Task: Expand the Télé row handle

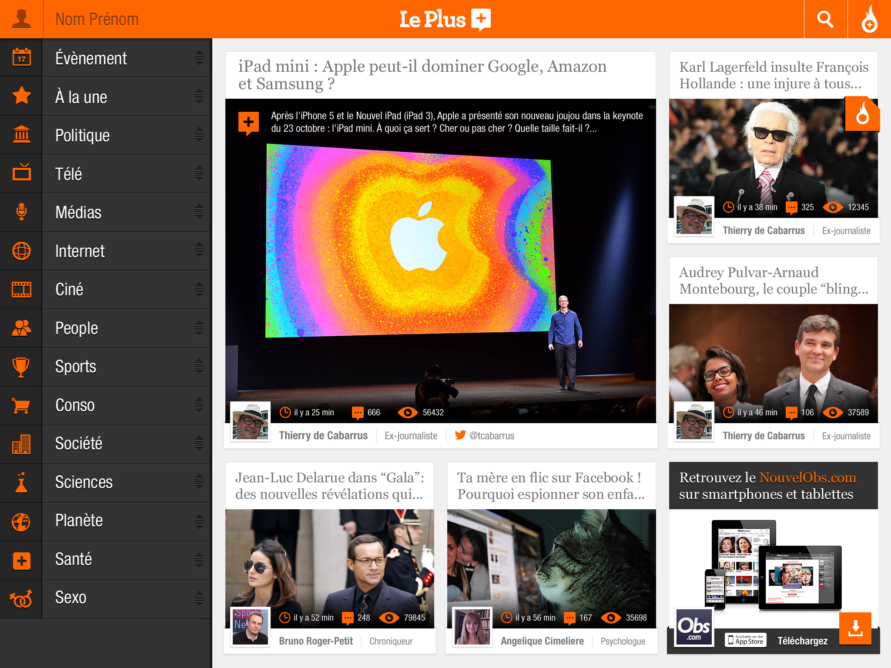Action: coord(199,174)
